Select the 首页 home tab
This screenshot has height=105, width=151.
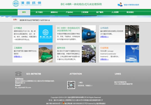(x=24, y=12)
